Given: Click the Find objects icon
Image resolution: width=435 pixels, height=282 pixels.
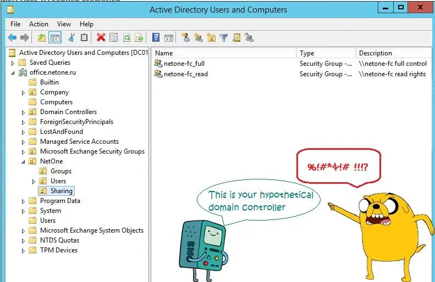Looking at the screenshot, I should (236, 37).
